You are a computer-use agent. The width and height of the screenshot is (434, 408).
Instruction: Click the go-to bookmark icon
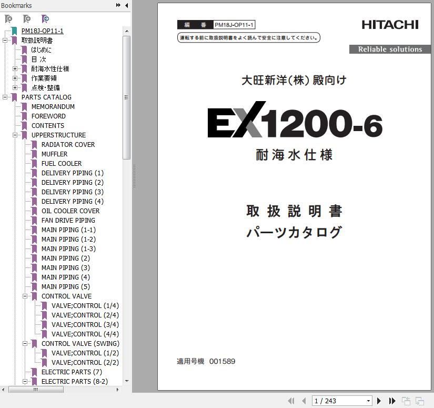click(x=45, y=19)
